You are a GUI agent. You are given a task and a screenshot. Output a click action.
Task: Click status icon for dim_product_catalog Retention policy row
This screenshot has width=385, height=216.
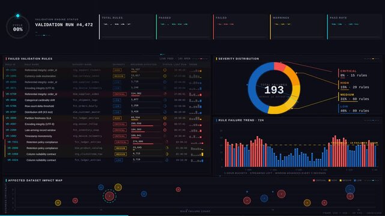coord(167,148)
